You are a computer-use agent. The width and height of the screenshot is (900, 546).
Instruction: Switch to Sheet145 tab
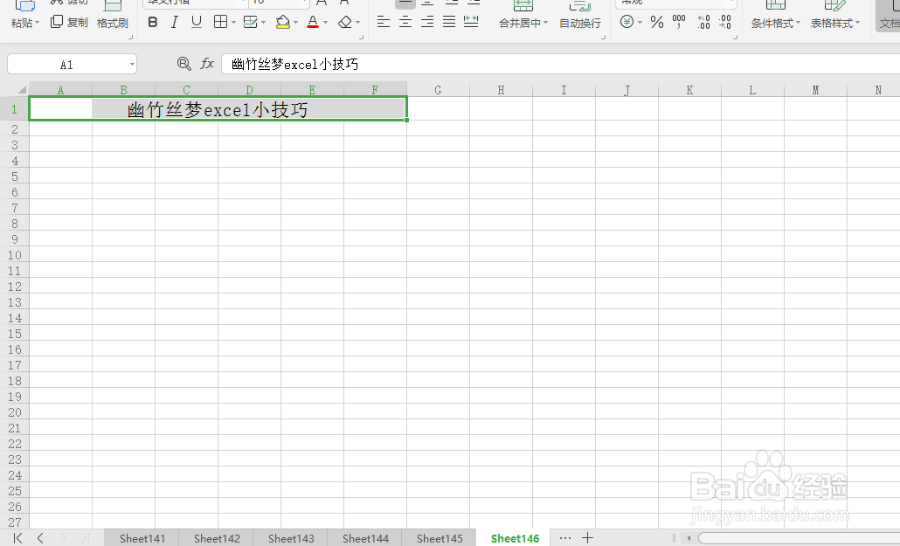440,538
